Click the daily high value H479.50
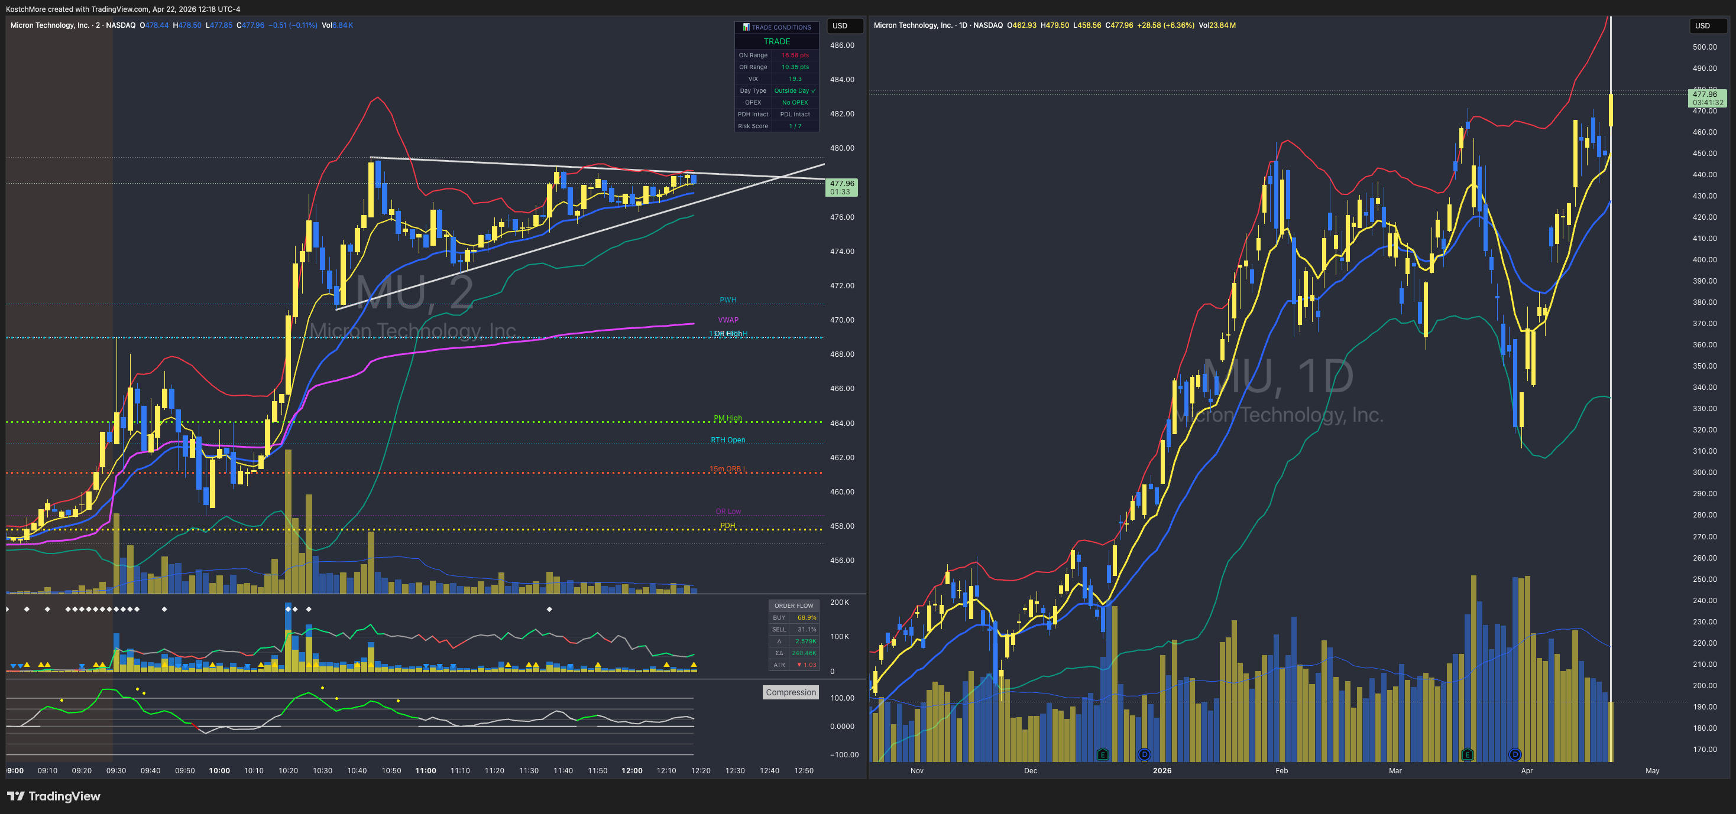 tap(1055, 25)
